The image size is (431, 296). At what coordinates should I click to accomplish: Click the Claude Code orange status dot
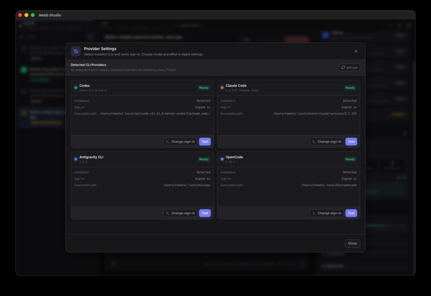[222, 88]
